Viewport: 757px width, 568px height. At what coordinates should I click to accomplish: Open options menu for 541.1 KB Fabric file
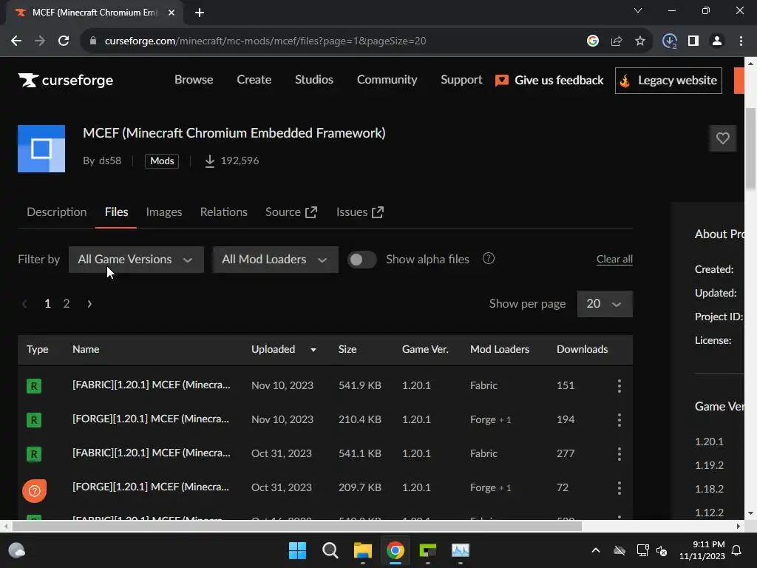click(619, 453)
